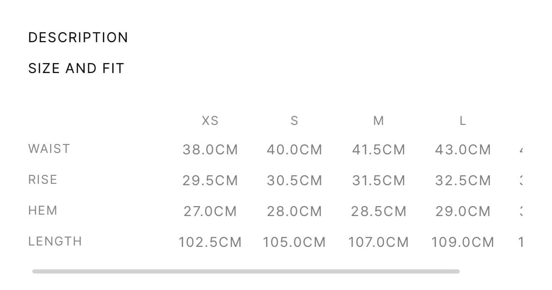552x290 pixels.
Task: Click the XS hem value 27.0CM
Action: 210,212
